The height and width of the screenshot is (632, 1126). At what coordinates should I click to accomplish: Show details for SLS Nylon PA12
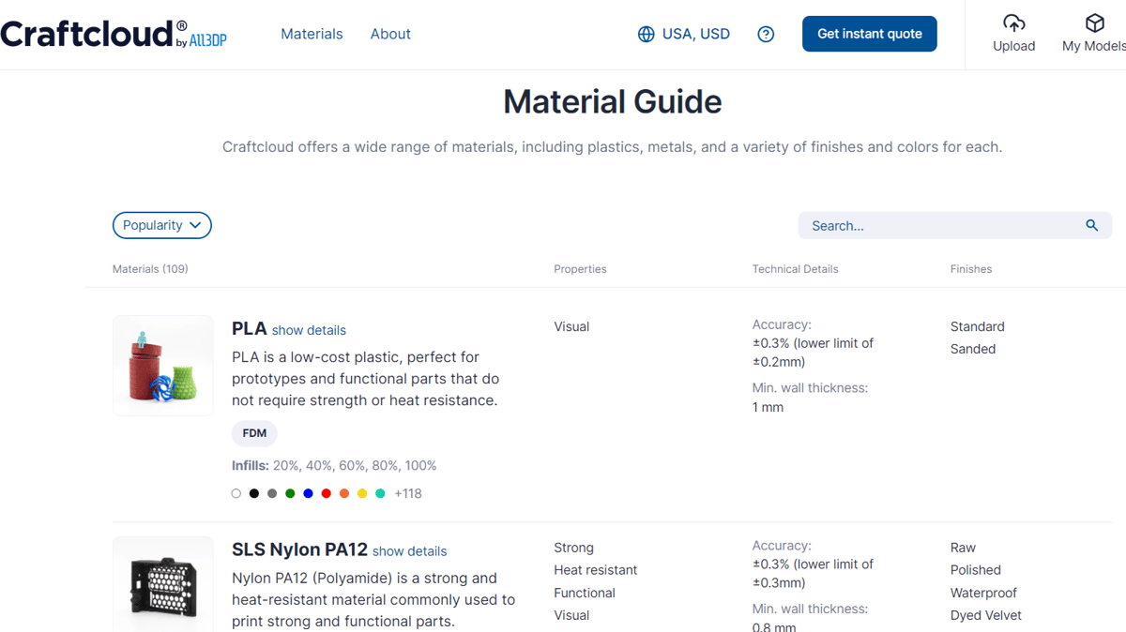coord(409,551)
